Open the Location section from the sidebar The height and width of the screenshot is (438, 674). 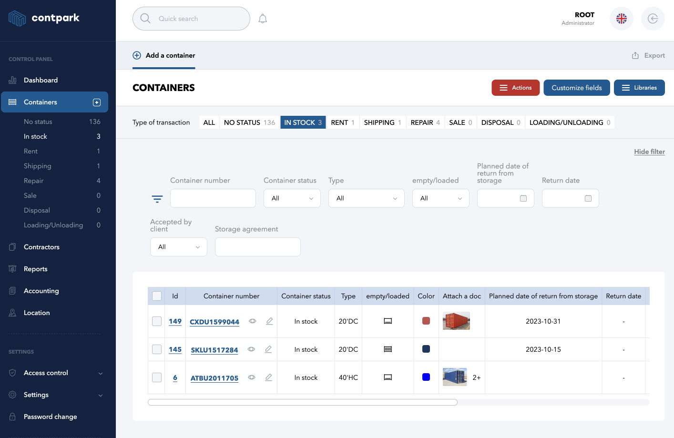coord(37,312)
